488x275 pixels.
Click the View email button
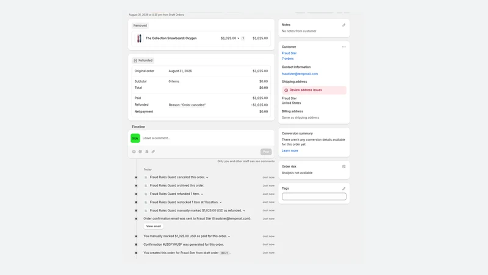(x=154, y=226)
